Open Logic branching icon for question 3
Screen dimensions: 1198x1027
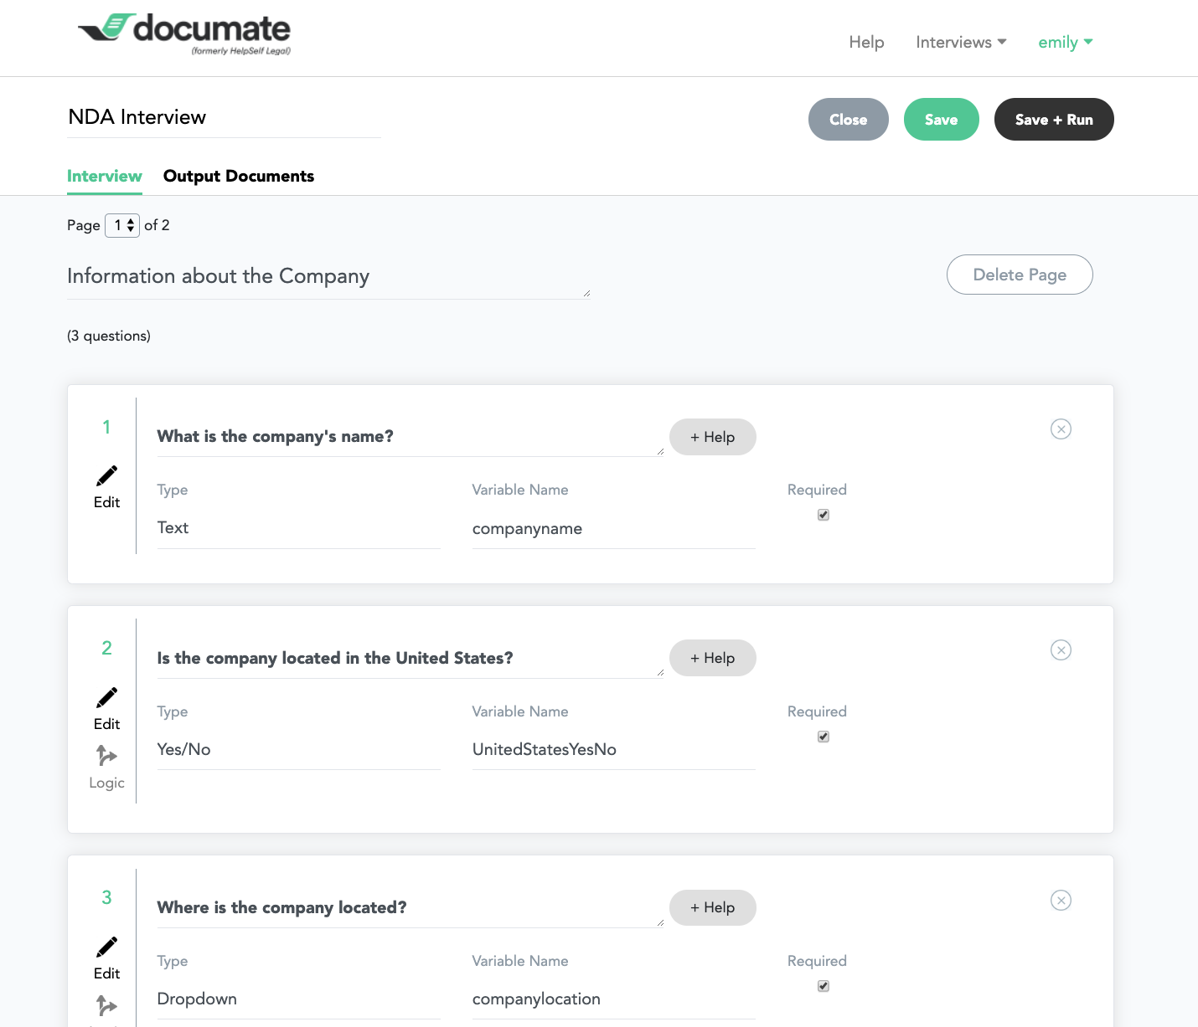tap(106, 1004)
